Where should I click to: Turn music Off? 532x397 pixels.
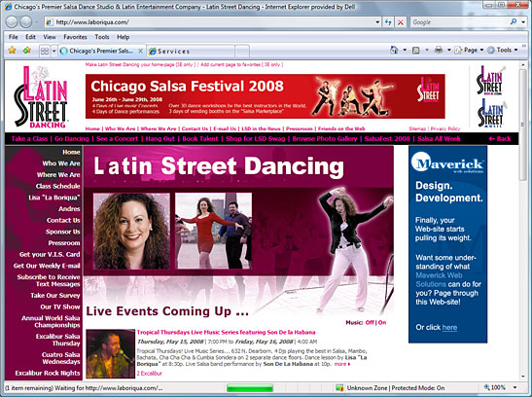[x=370, y=322]
